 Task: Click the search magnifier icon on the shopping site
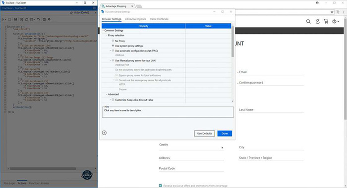point(308,21)
